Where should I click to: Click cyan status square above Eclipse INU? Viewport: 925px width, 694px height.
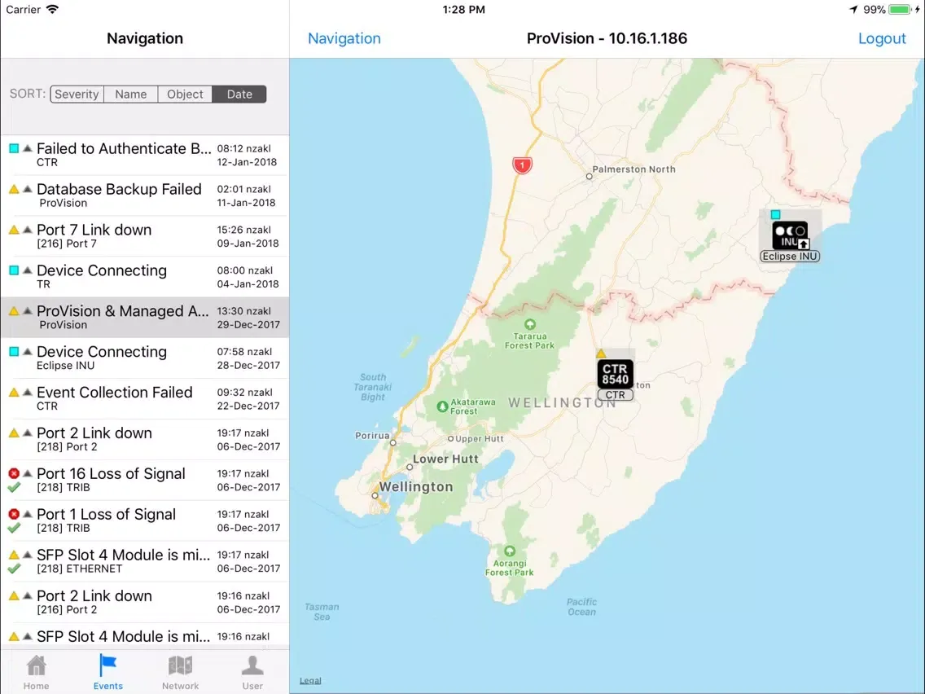pos(776,215)
